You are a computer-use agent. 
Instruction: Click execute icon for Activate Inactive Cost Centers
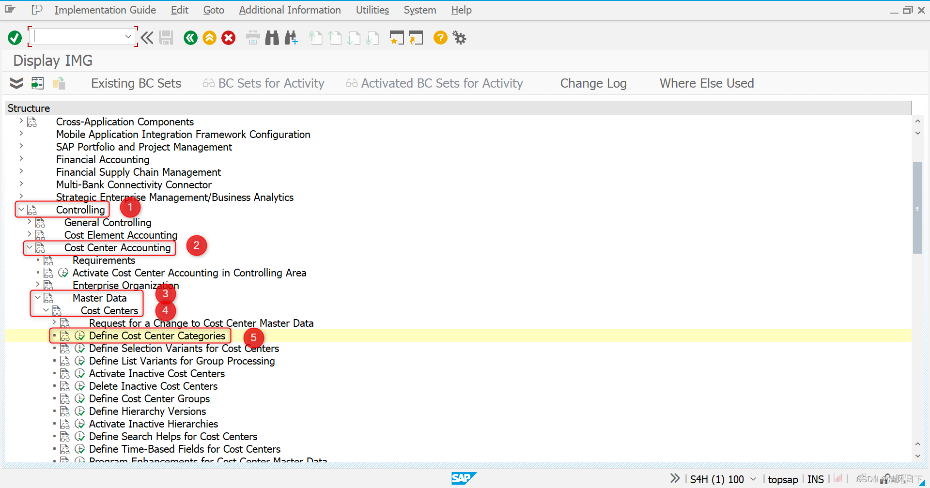tap(80, 373)
